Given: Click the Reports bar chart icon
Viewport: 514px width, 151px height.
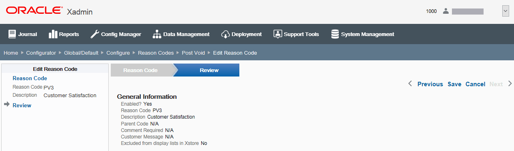Looking at the screenshot, I should (x=53, y=34).
